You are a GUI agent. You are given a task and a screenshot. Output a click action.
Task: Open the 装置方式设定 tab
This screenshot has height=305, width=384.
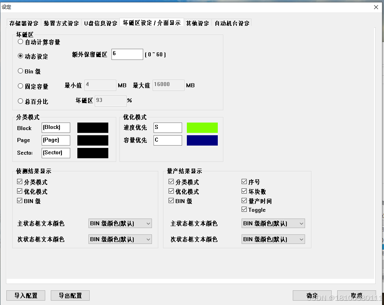click(61, 23)
